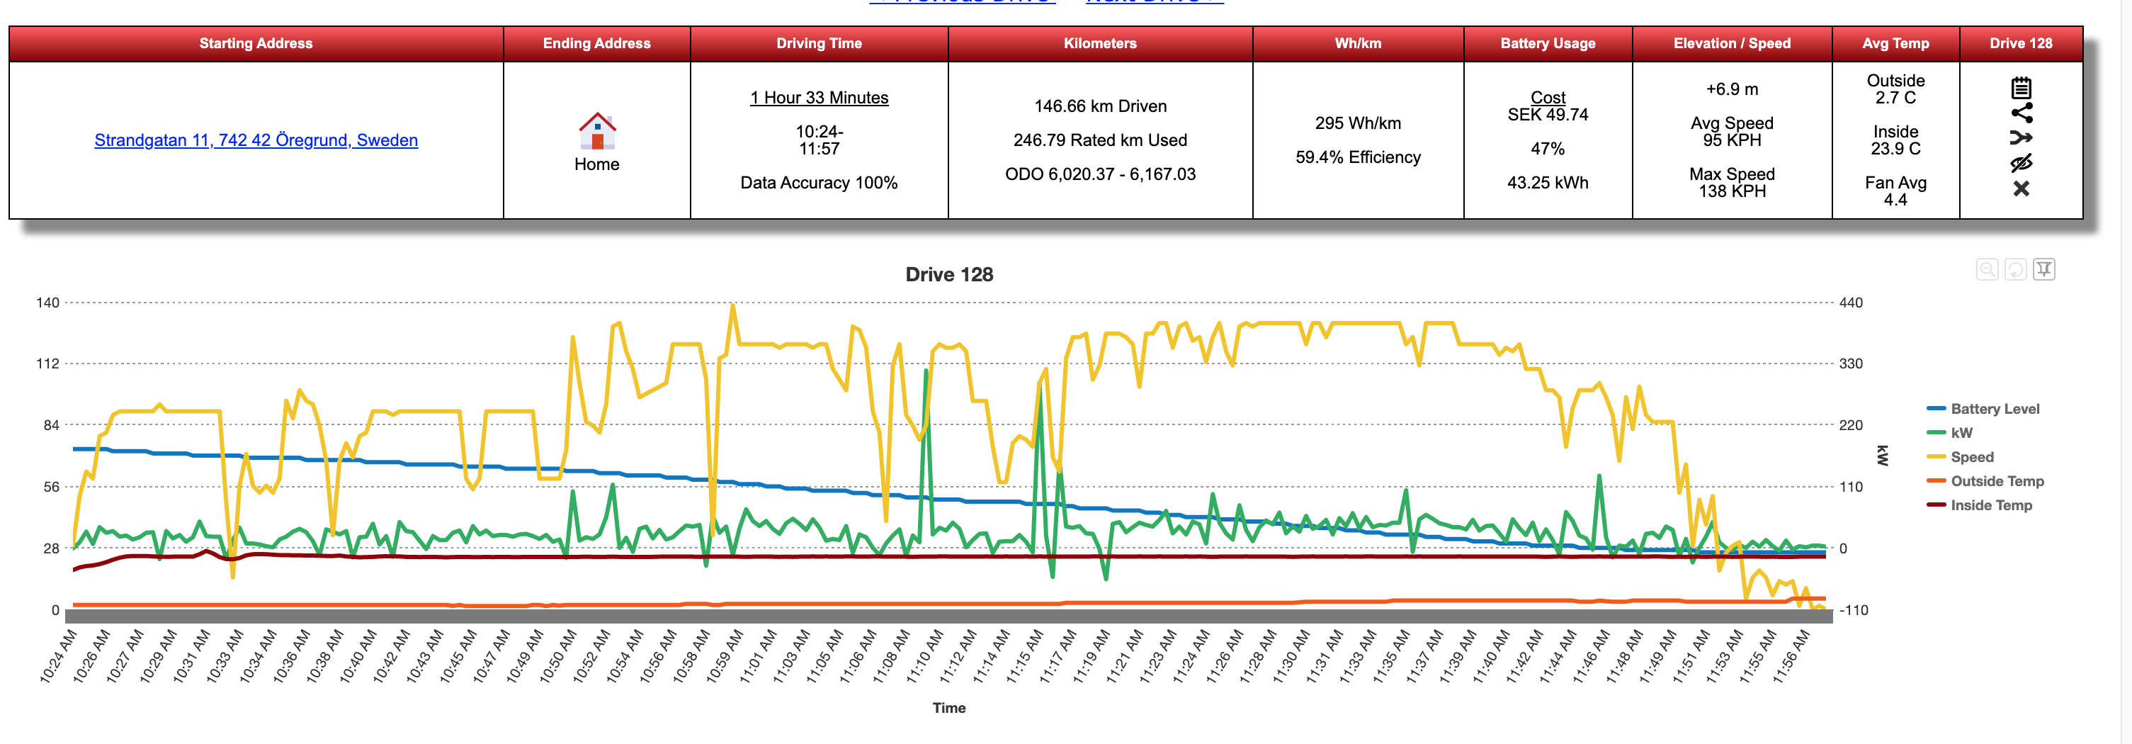Click the Drive 128 chart title

pyautogui.click(x=948, y=275)
